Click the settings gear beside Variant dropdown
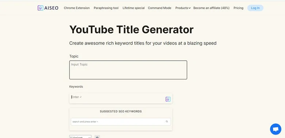 97,137
